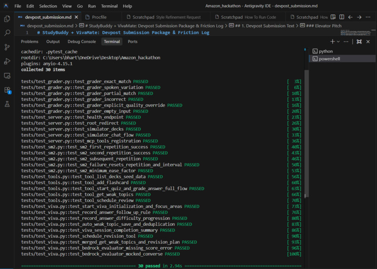
Task: Open the new terminal profile dropdown arrow
Action: click(338, 42)
